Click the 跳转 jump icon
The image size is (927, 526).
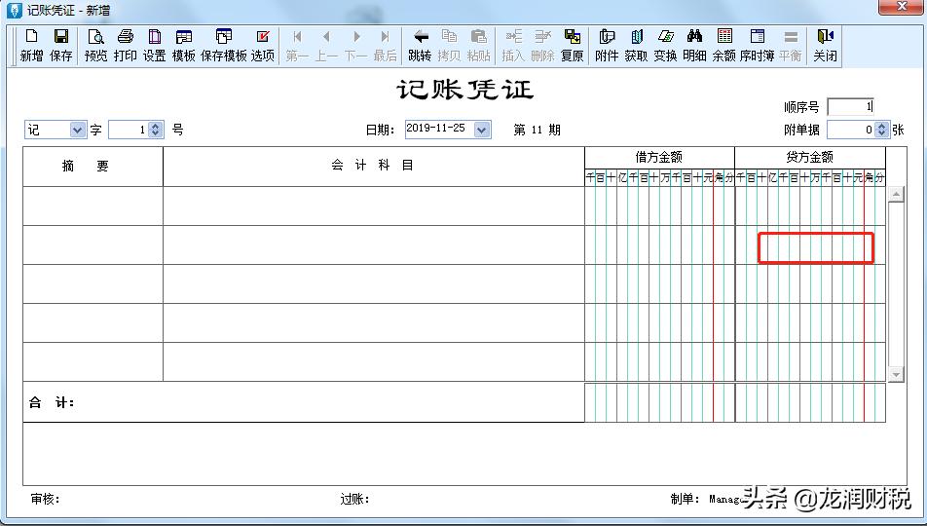421,46
